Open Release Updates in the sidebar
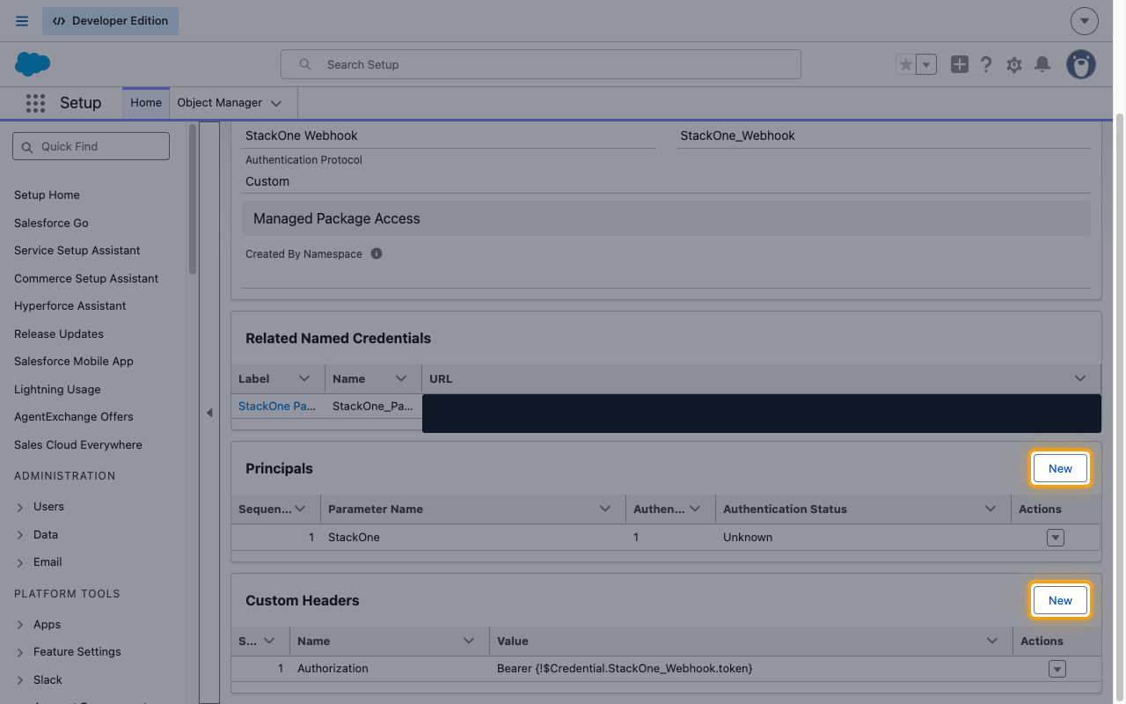The width and height of the screenshot is (1126, 704). click(59, 334)
